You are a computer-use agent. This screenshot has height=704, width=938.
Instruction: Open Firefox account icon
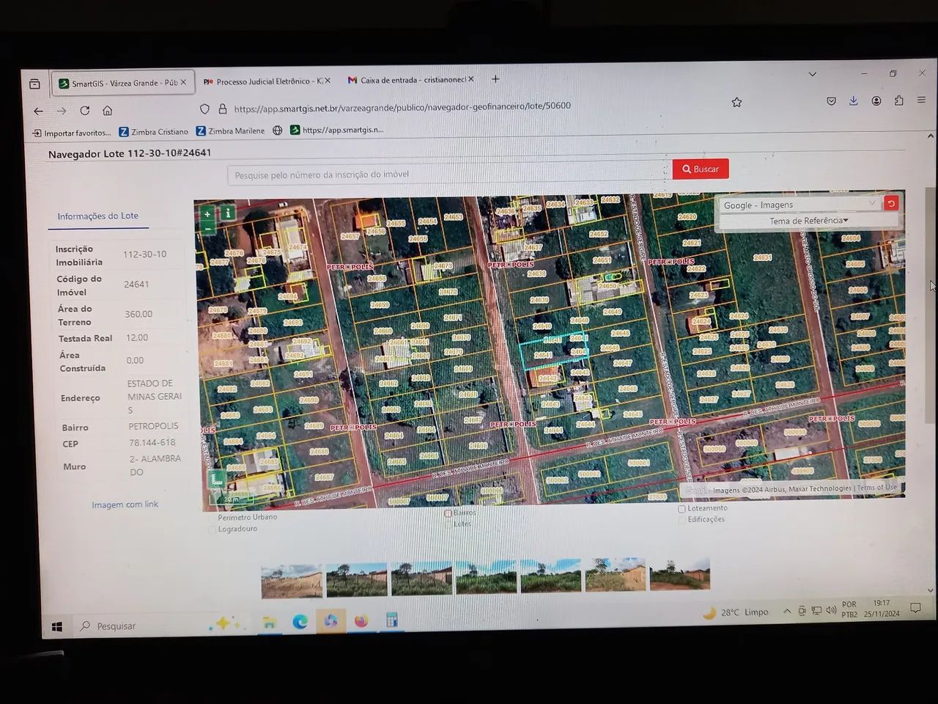pyautogui.click(x=876, y=101)
